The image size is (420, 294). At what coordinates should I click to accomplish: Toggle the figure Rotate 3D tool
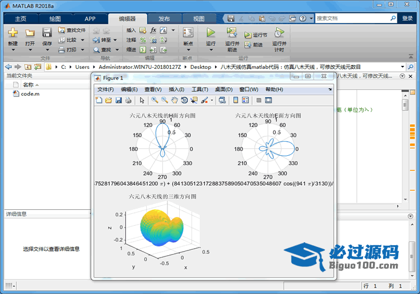(x=184, y=100)
